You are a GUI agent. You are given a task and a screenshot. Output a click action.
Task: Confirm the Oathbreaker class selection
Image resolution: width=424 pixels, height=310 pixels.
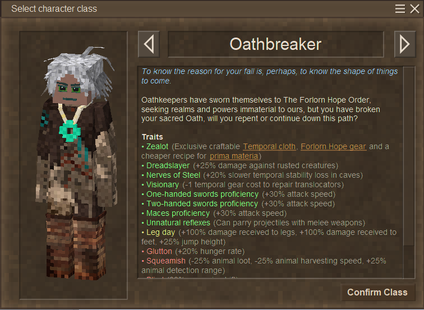377,292
